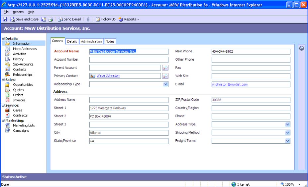Open the Actions menu
The width and height of the screenshot is (308, 187).
click(18, 12)
